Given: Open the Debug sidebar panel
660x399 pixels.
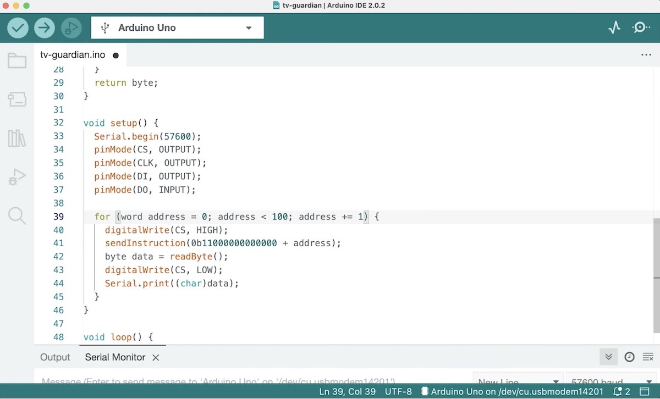Looking at the screenshot, I should pyautogui.click(x=17, y=177).
